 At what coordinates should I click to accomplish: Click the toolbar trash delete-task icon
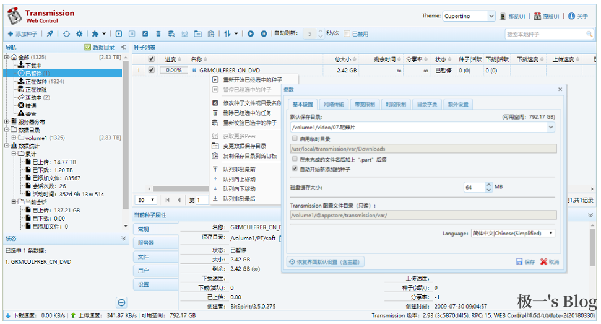point(158,33)
